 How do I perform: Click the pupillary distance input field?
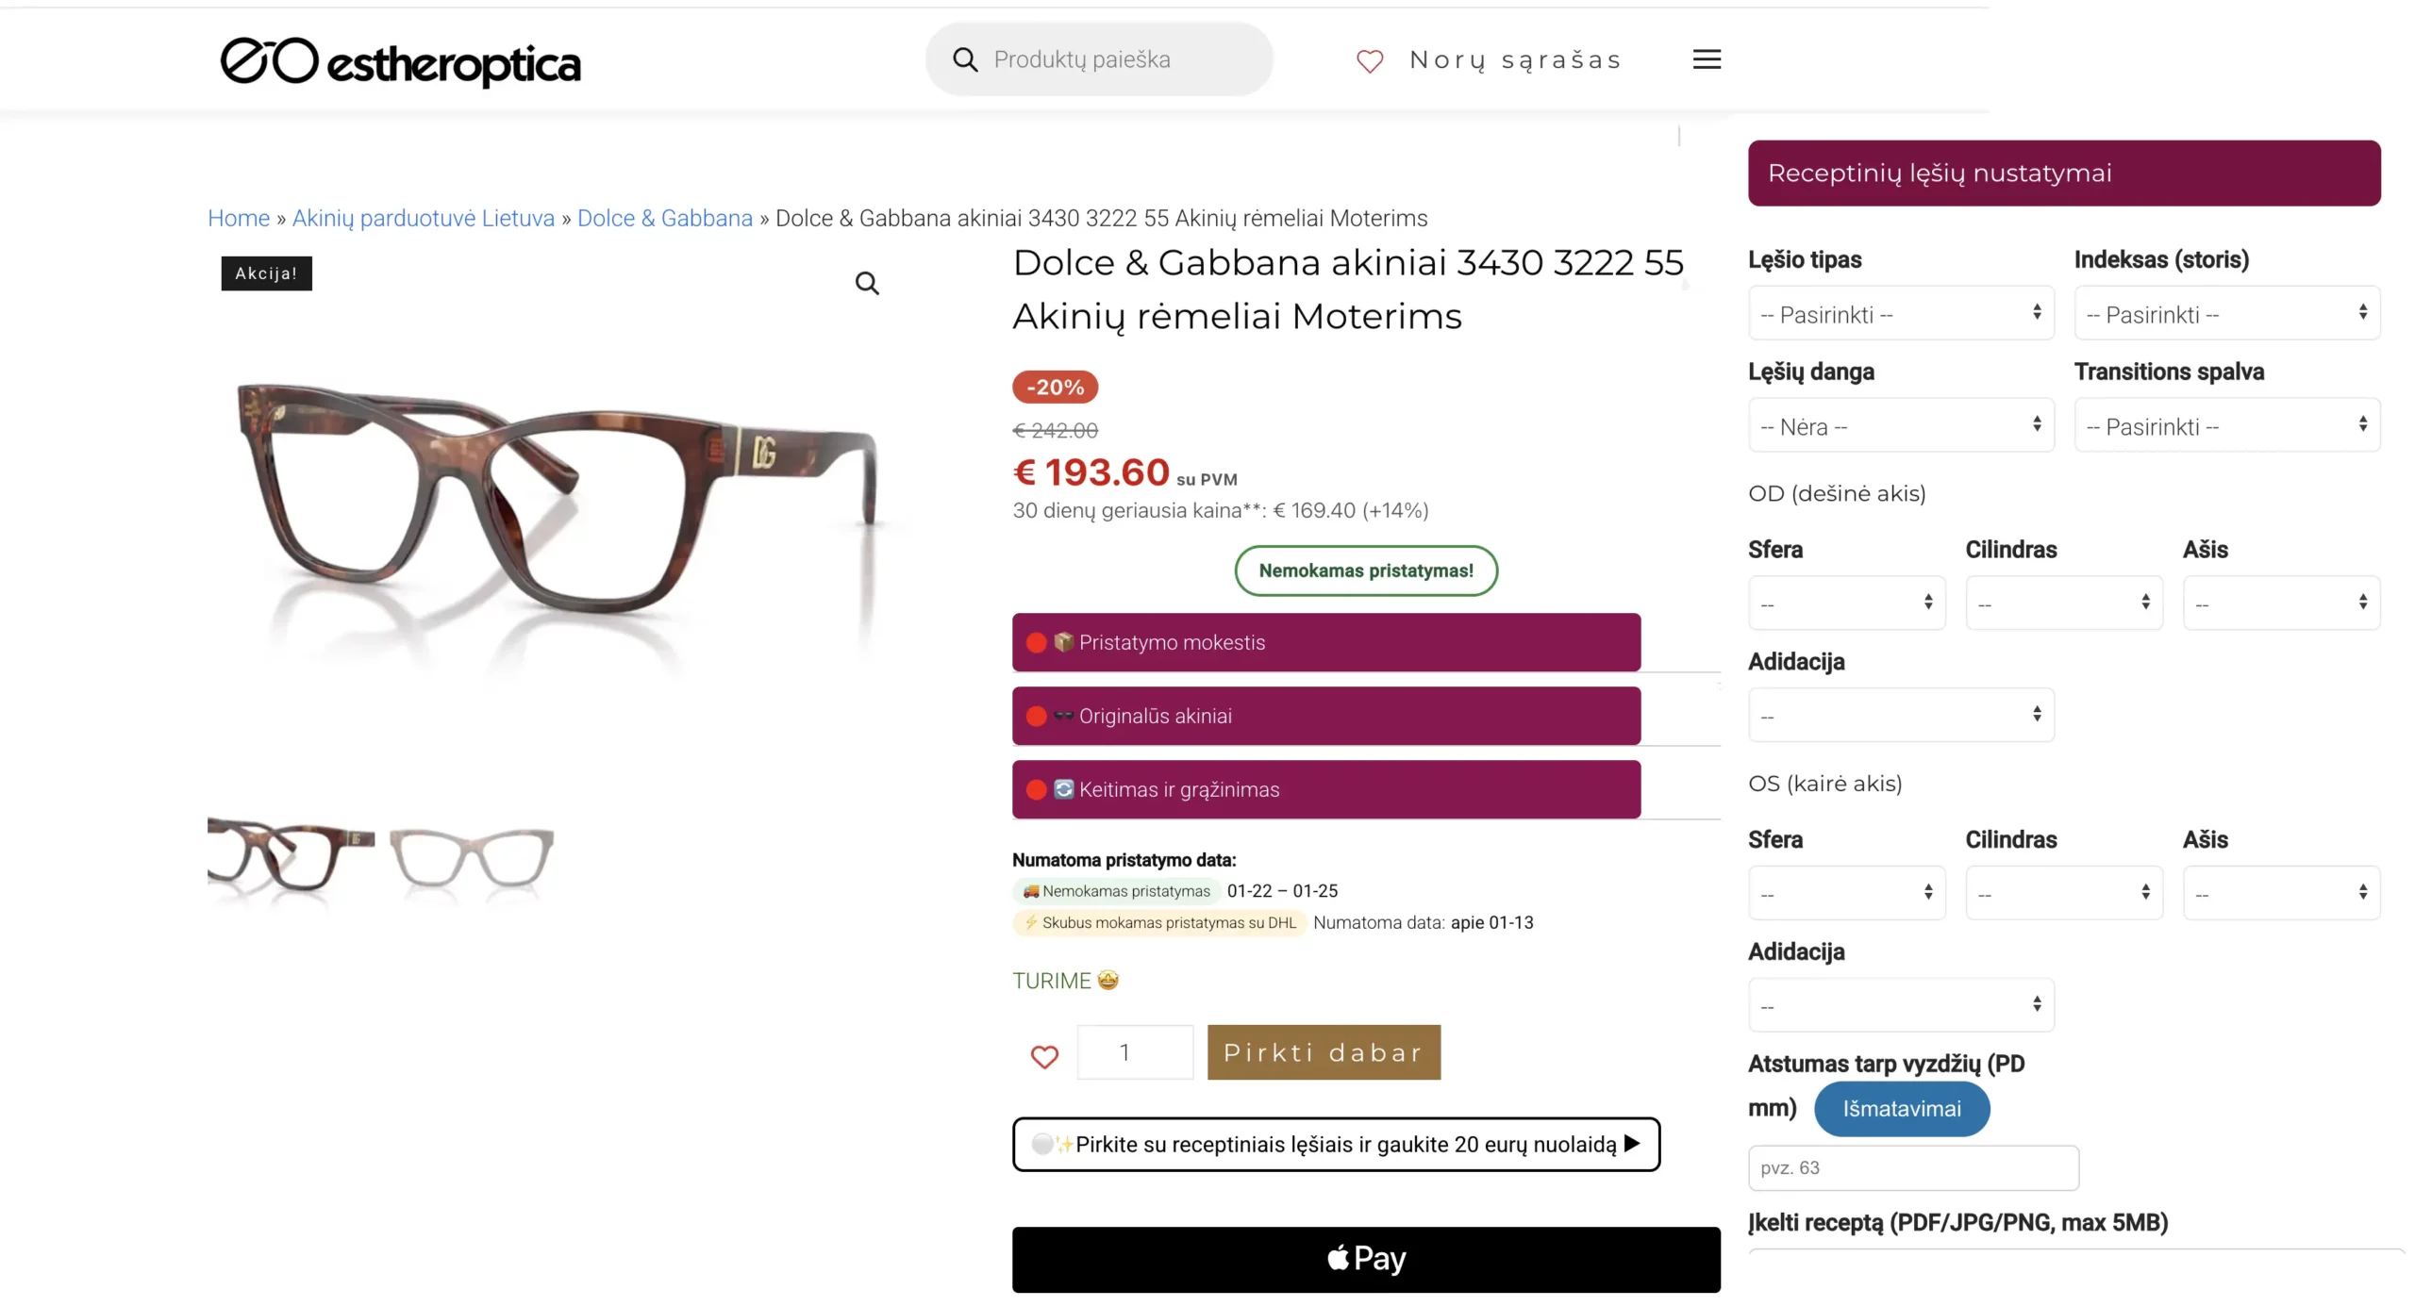(x=1913, y=1167)
